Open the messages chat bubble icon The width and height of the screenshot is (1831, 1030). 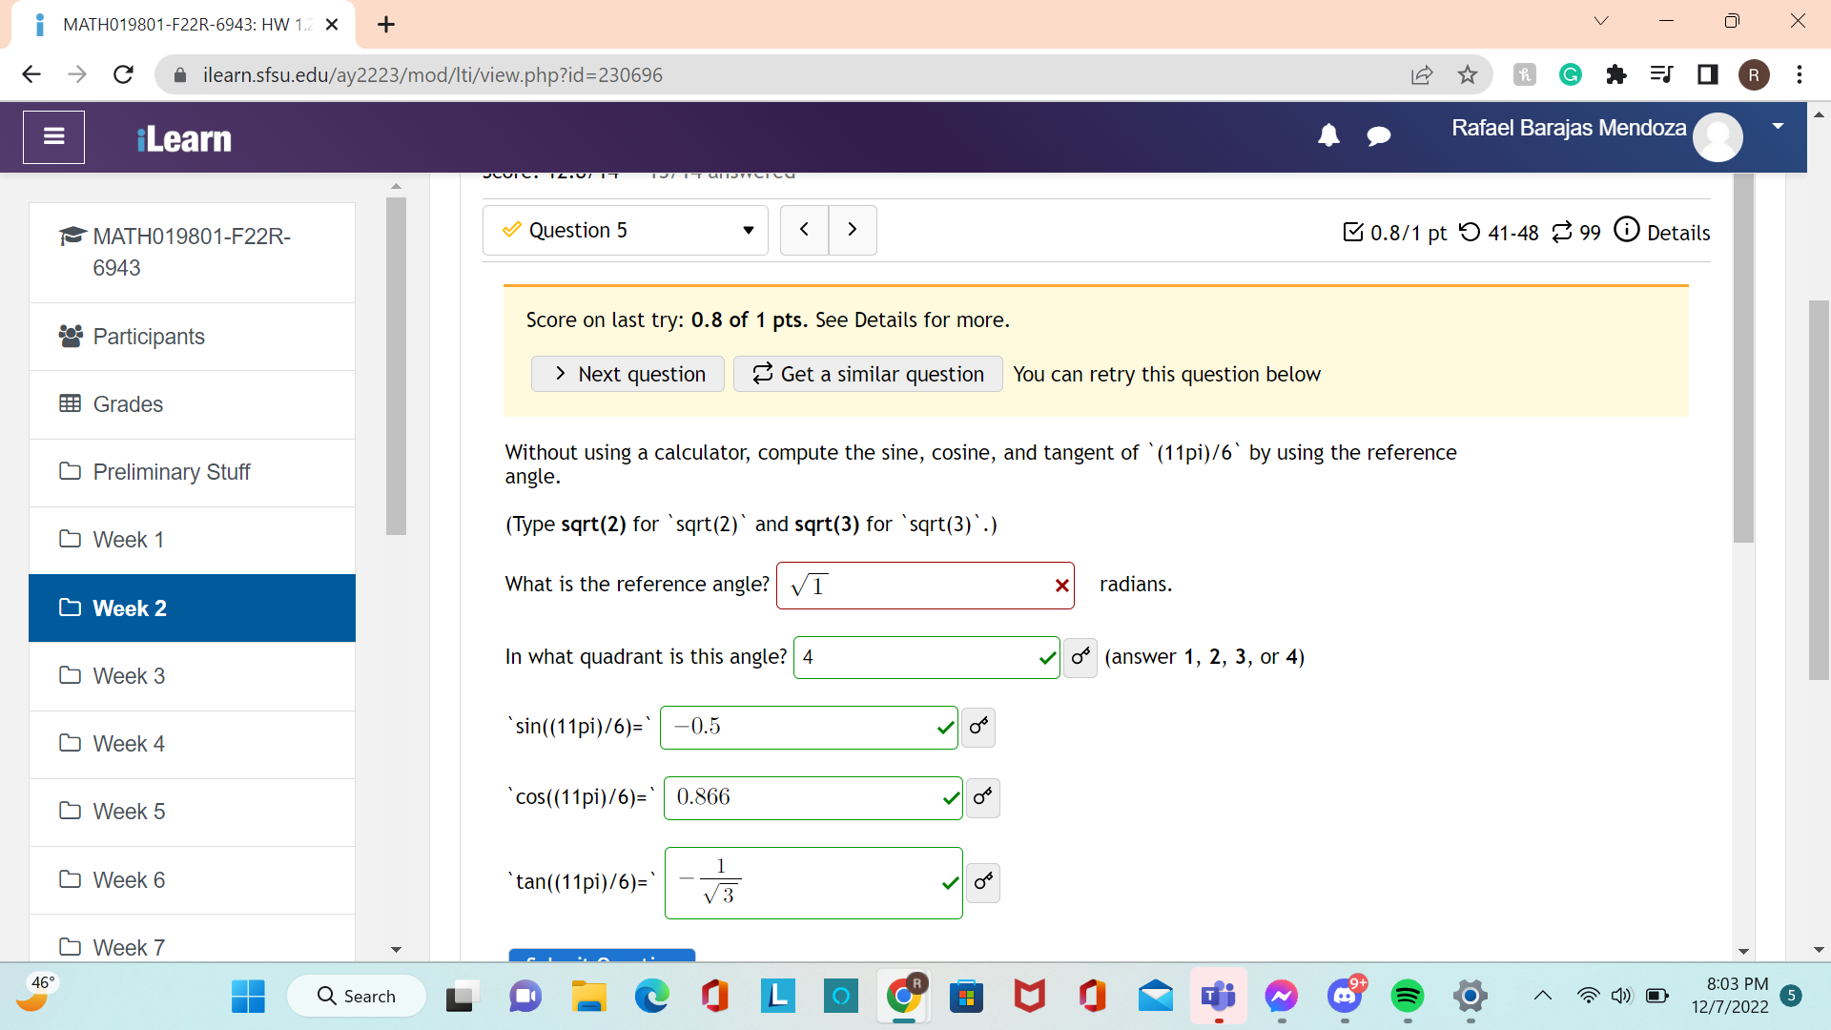tap(1378, 136)
